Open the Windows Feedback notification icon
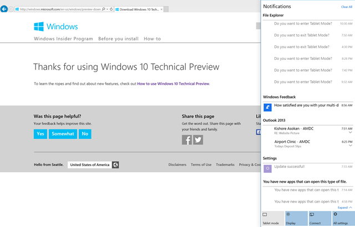This screenshot has width=355, height=227. [267, 107]
